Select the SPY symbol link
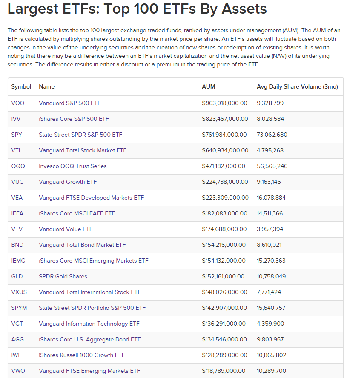The image size is (350, 378). click(x=17, y=135)
